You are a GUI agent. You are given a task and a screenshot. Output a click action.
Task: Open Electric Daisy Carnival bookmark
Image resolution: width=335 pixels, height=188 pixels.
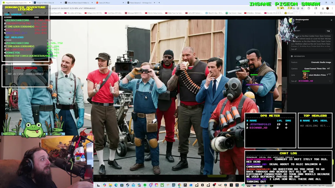pyautogui.click(x=154, y=13)
